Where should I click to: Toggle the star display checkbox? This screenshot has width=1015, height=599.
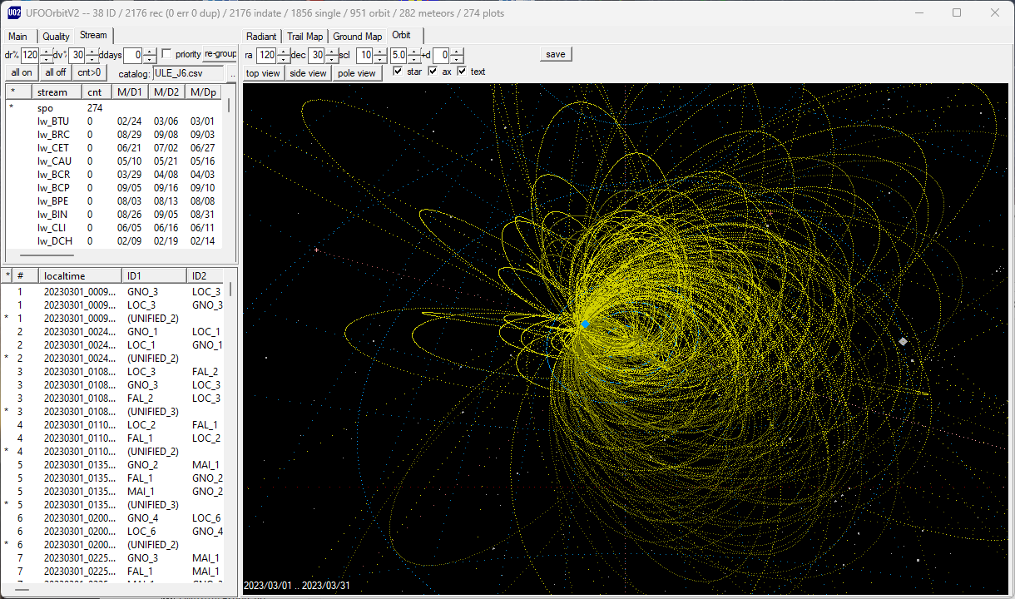(398, 72)
